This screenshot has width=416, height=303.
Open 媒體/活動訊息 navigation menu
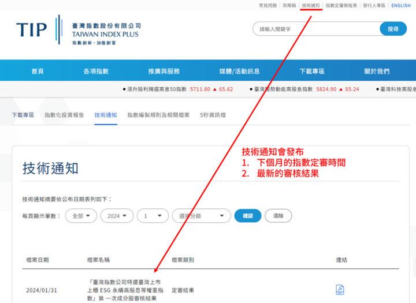[239, 71]
